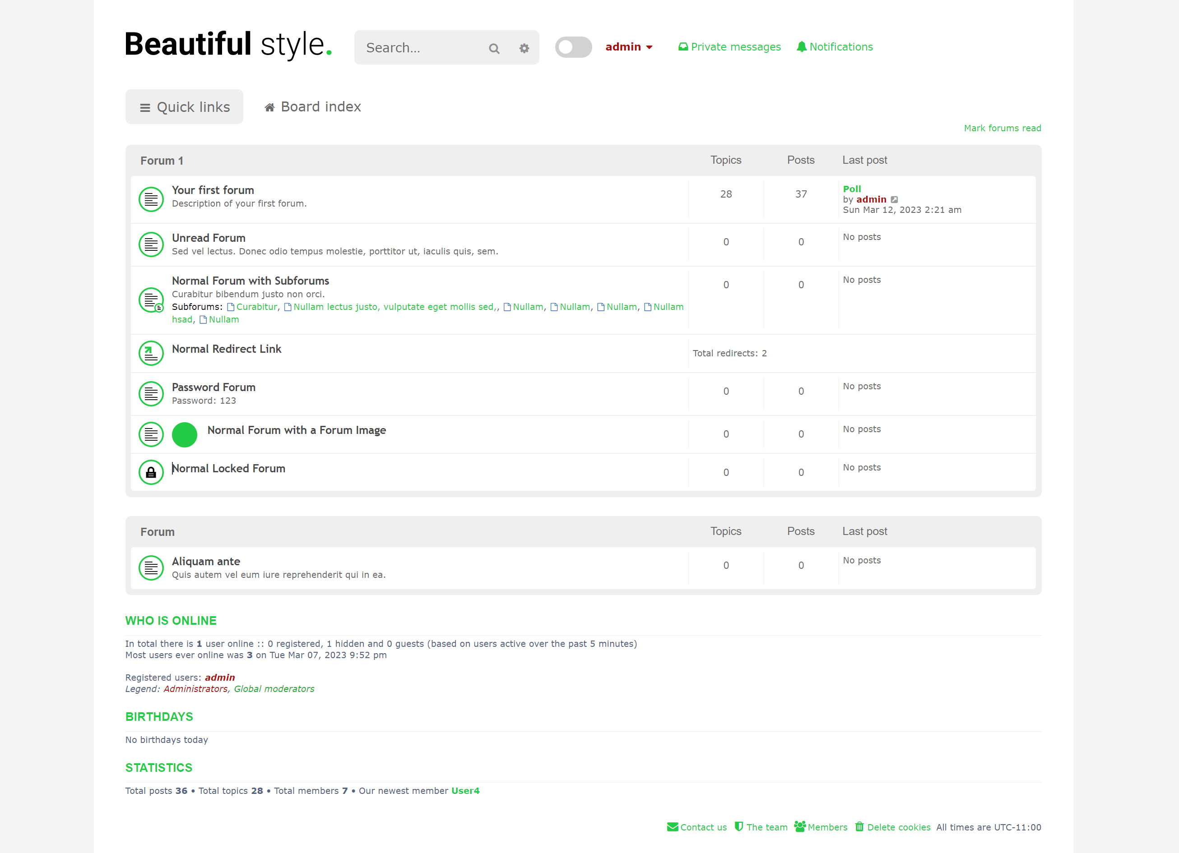Screen dimensions: 1179x853
Task: Open the Nullam hsad subforum
Action: pos(664,307)
